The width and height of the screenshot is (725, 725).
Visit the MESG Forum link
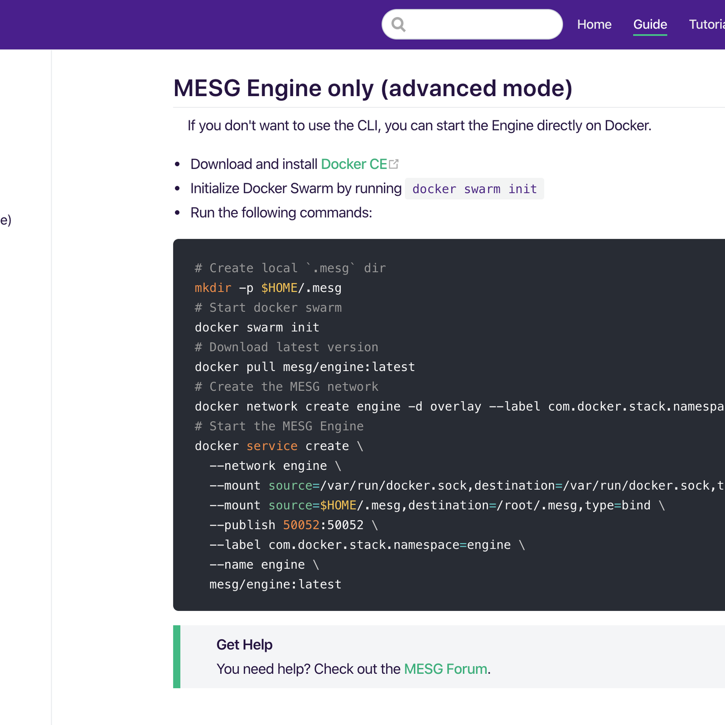tap(445, 669)
